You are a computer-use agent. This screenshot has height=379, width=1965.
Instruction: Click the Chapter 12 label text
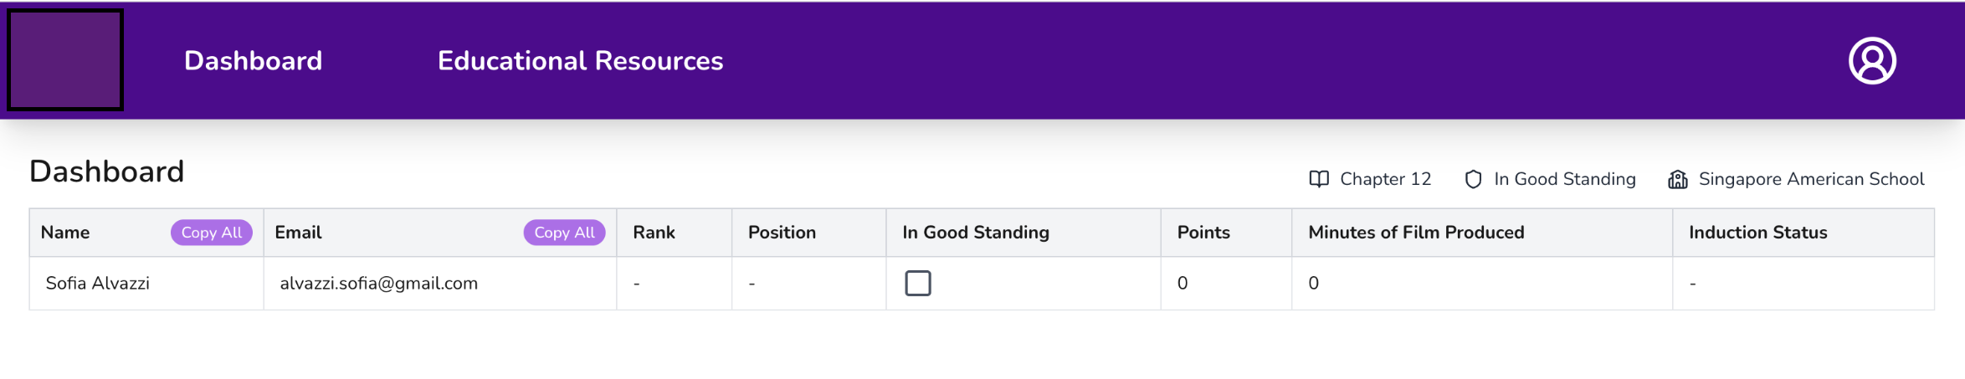[x=1385, y=179]
